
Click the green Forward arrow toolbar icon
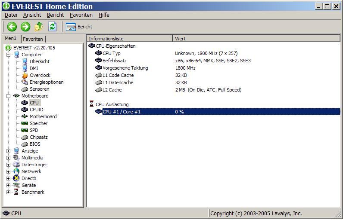[x=25, y=27]
